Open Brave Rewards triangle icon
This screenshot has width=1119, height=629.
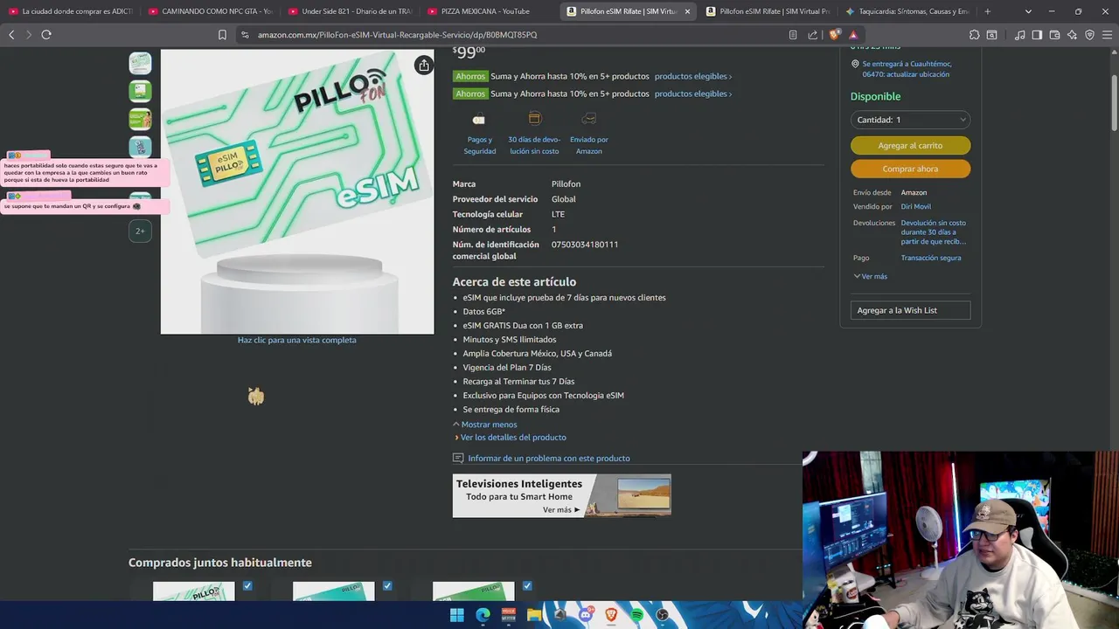point(853,35)
